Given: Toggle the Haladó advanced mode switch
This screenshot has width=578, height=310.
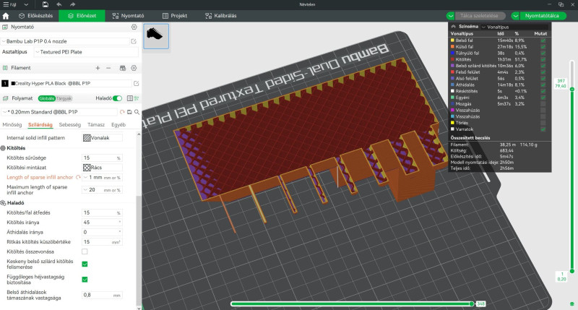Looking at the screenshot, I should pos(117,98).
